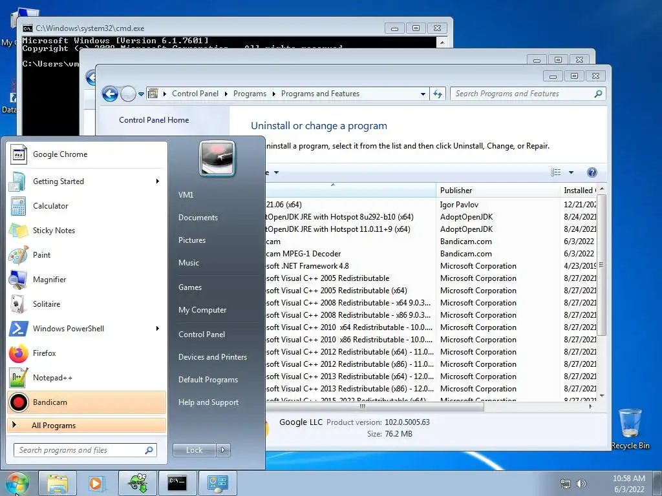662x496 pixels.
Task: Open My Computer from Start menu
Action: click(202, 310)
